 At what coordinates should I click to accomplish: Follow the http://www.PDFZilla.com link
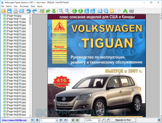[x=14, y=120]
